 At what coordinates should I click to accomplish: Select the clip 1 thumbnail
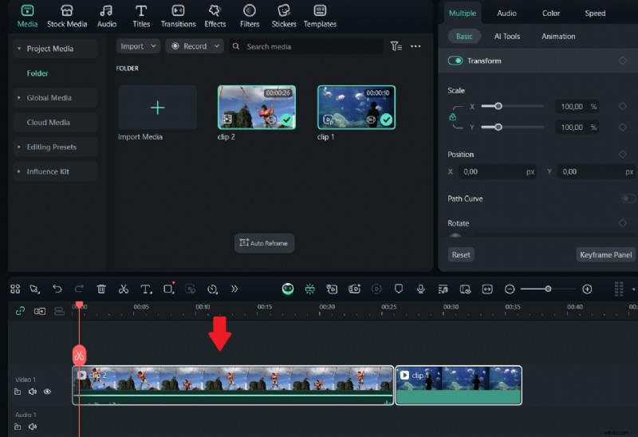coord(356,108)
